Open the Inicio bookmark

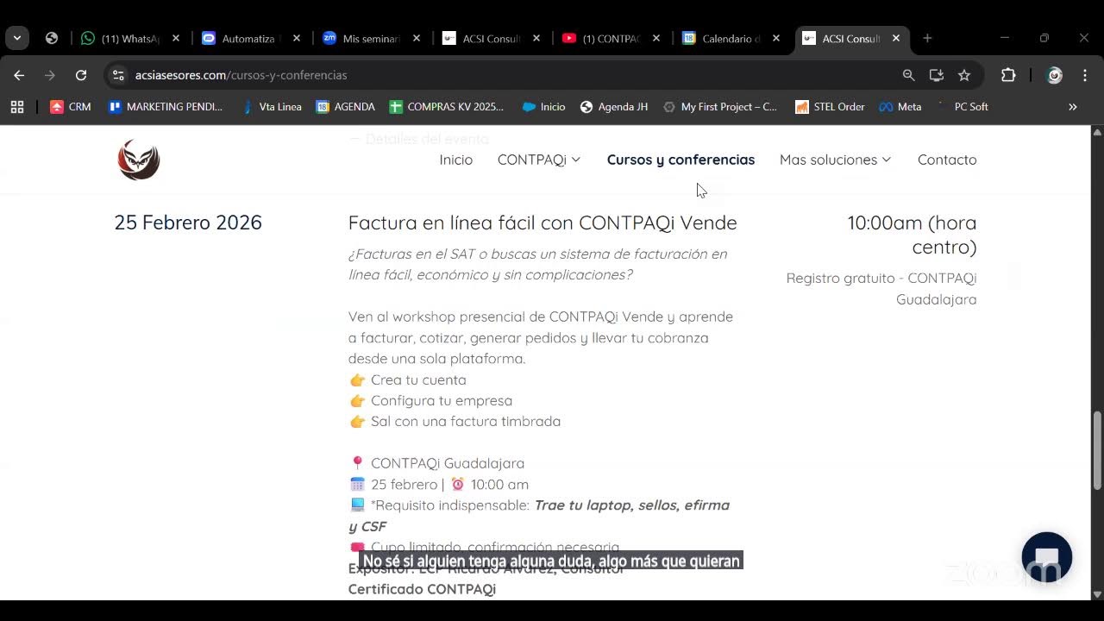[x=544, y=107]
